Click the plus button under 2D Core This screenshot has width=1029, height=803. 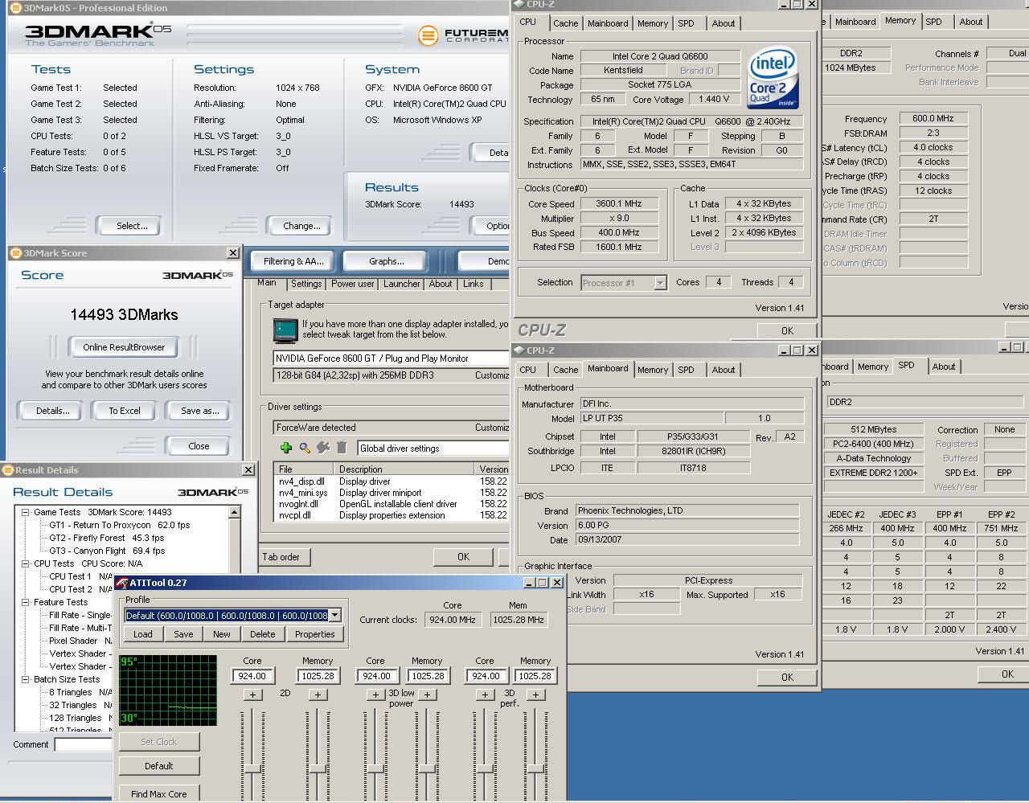click(252, 694)
